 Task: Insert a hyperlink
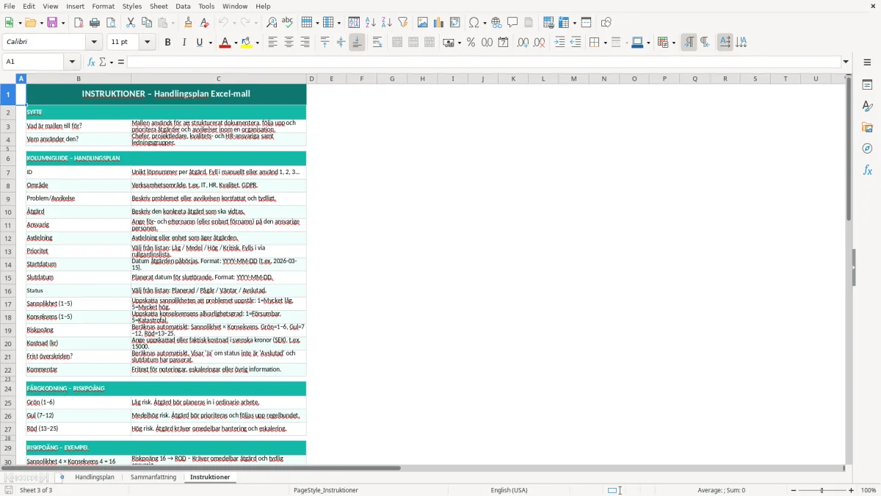pos(496,23)
